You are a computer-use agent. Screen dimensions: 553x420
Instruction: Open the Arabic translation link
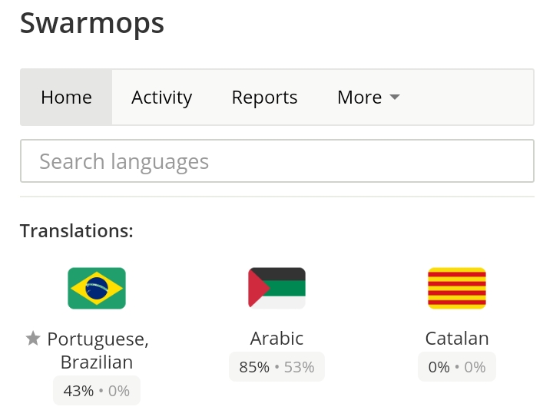click(276, 339)
